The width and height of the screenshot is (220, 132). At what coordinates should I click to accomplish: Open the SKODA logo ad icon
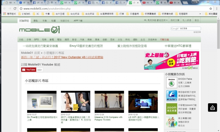tap(172, 83)
